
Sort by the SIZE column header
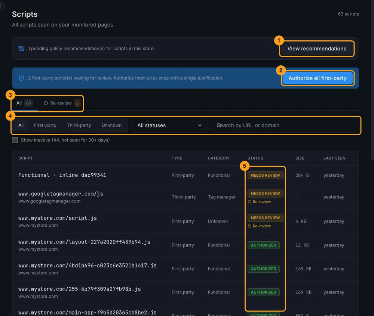point(300,158)
